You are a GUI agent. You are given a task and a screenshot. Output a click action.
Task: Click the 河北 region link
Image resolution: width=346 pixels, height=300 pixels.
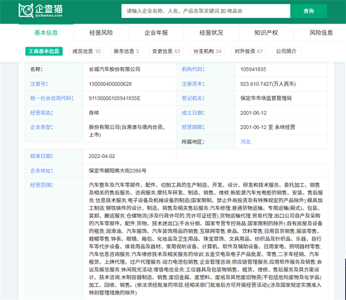(x=246, y=141)
